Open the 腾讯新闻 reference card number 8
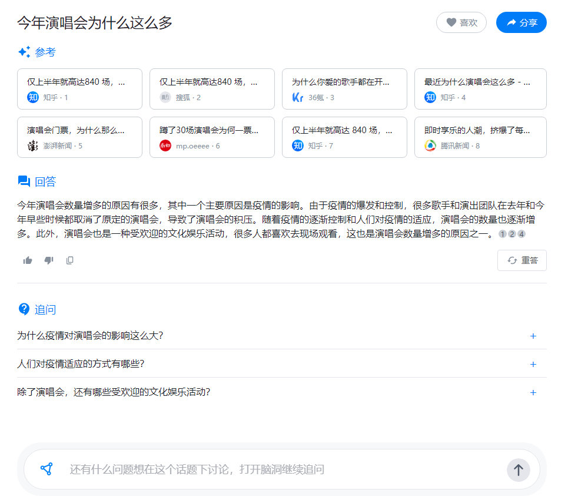Viewport: 568px width, 496px height. click(480, 137)
